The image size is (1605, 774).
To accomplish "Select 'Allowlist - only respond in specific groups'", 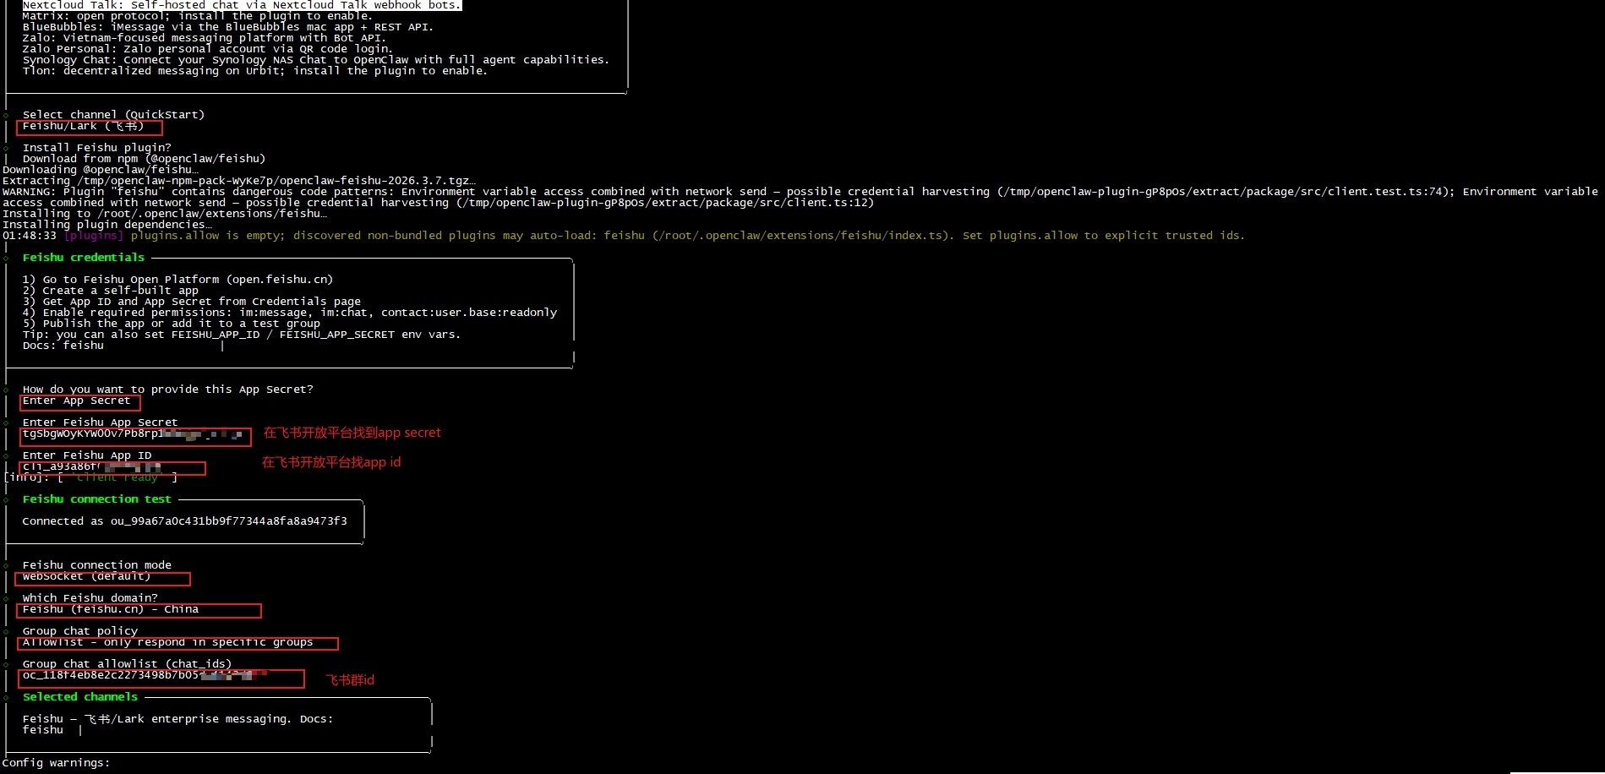I will coord(167,642).
